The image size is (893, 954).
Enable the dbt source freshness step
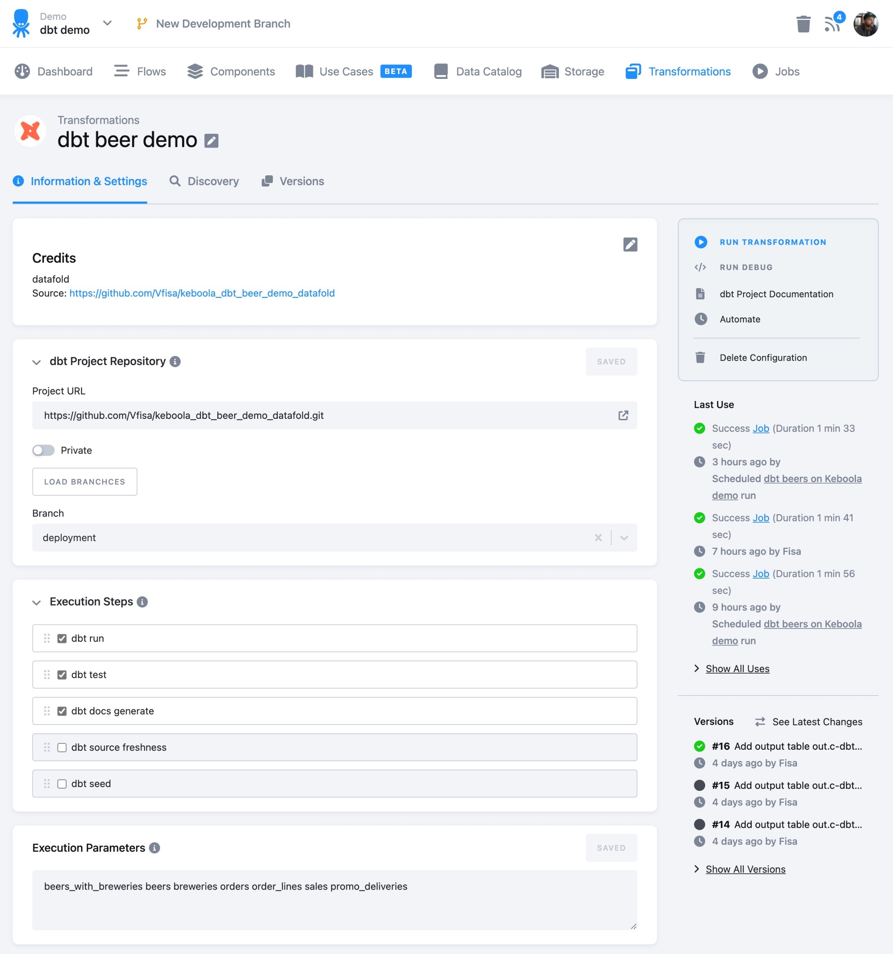point(62,747)
